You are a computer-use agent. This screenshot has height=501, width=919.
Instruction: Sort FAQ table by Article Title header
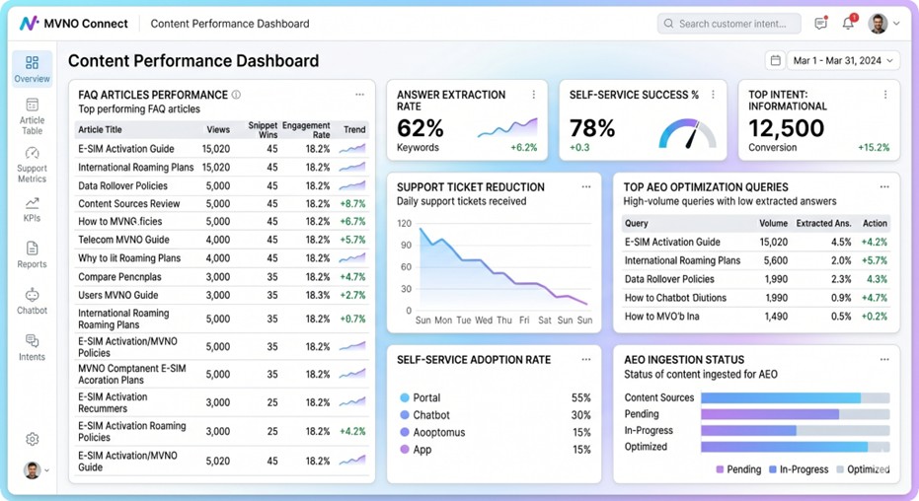pyautogui.click(x=101, y=129)
